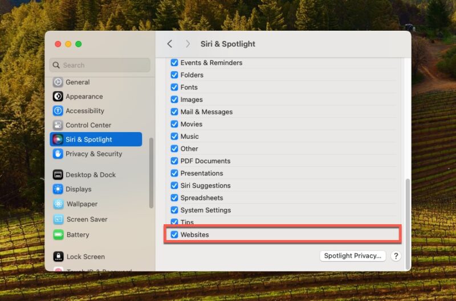The width and height of the screenshot is (456, 301).
Task: Open the Screen Saver icon
Action: (x=59, y=219)
